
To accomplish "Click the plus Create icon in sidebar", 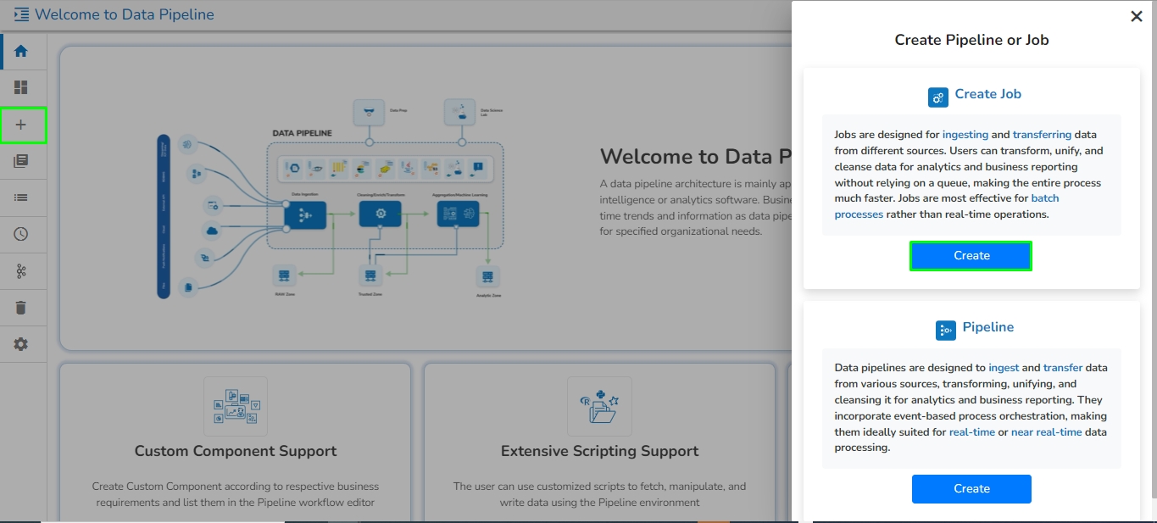I will (x=21, y=125).
